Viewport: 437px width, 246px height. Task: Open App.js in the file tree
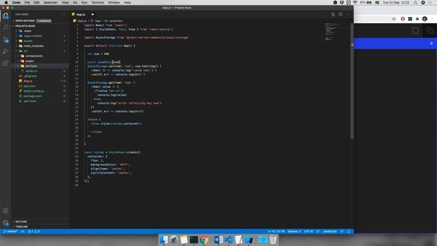coord(28,81)
